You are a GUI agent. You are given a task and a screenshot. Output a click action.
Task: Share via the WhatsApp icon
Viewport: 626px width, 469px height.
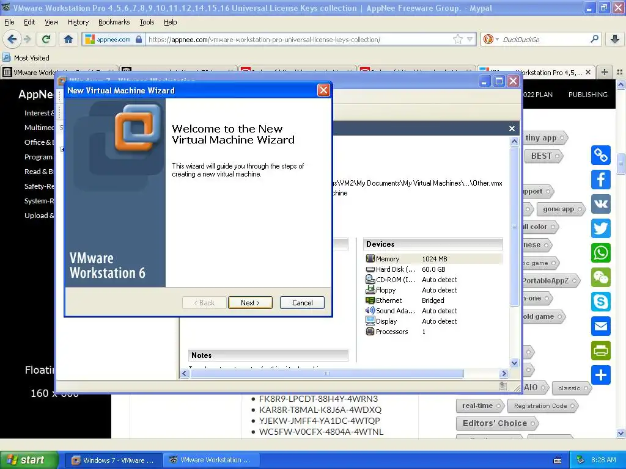pos(601,253)
